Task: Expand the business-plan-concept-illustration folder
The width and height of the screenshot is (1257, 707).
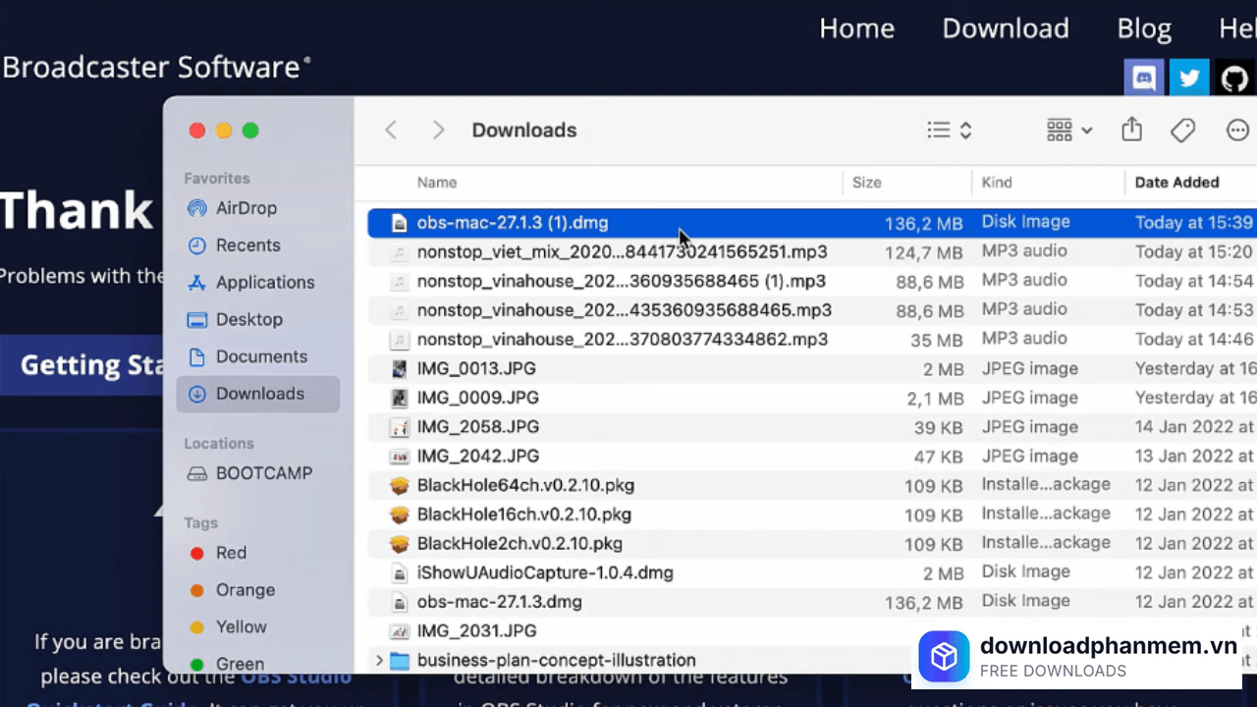Action: 379,661
